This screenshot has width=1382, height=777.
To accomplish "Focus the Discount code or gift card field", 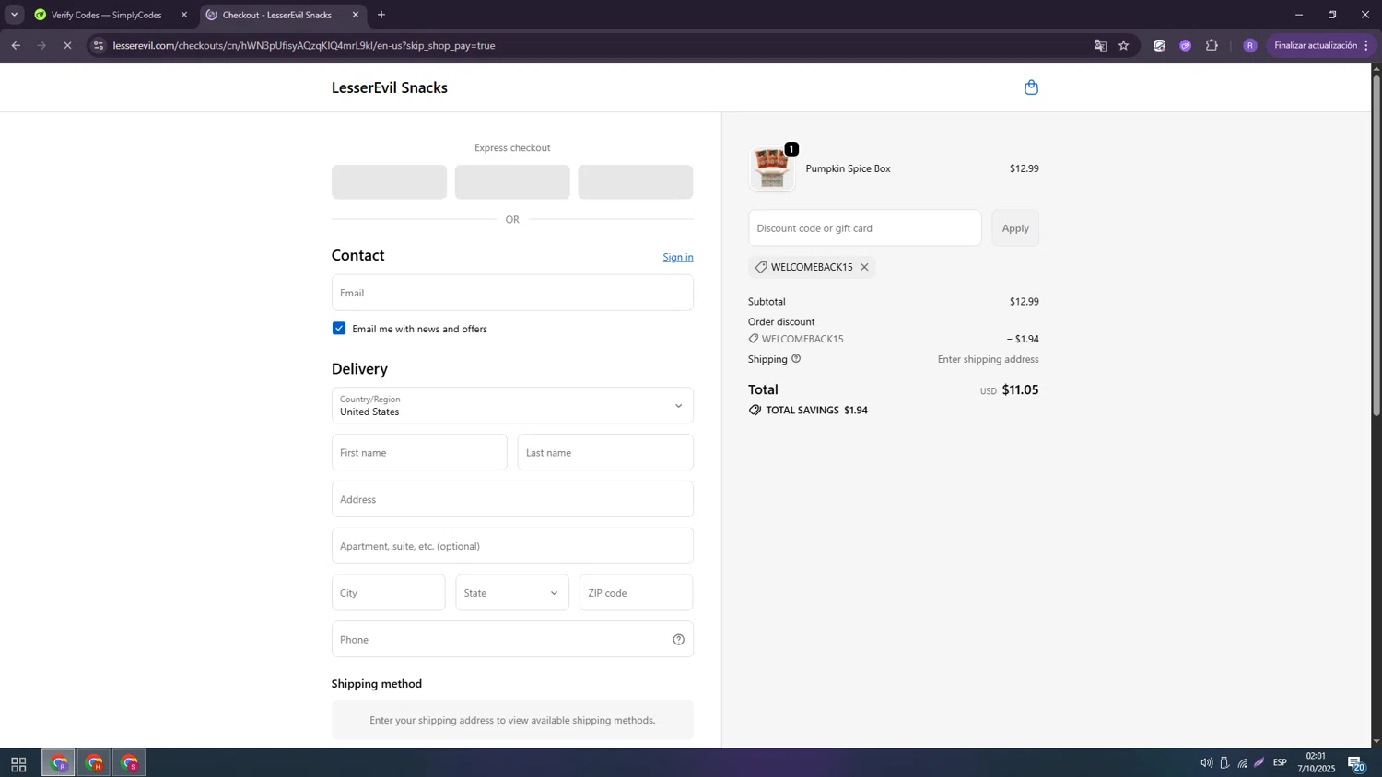I will (x=865, y=228).
